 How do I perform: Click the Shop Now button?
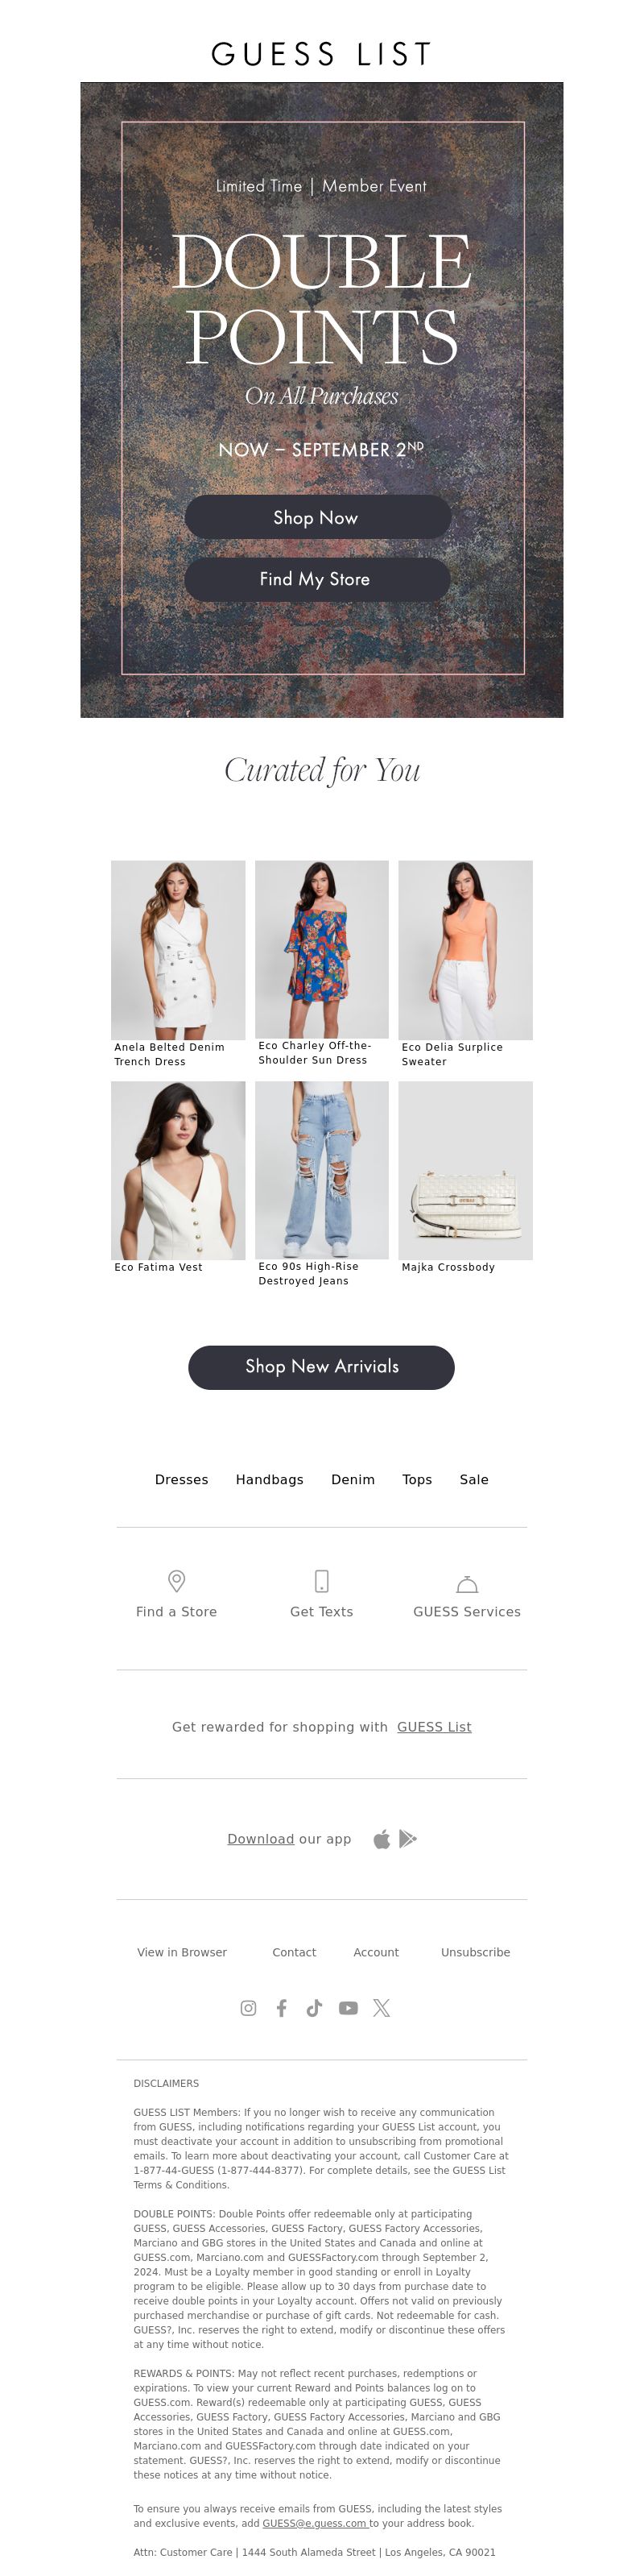pyautogui.click(x=317, y=517)
